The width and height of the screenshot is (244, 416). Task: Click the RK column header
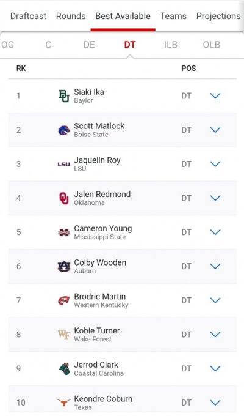click(21, 69)
